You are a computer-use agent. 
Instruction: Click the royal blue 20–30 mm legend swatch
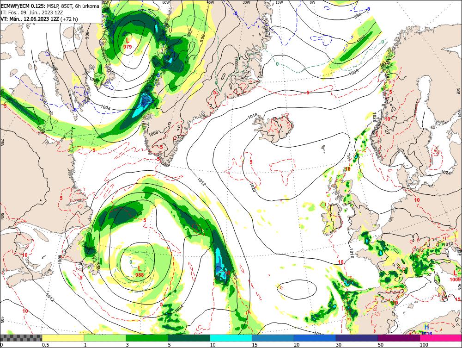pyautogui.click(x=315, y=338)
